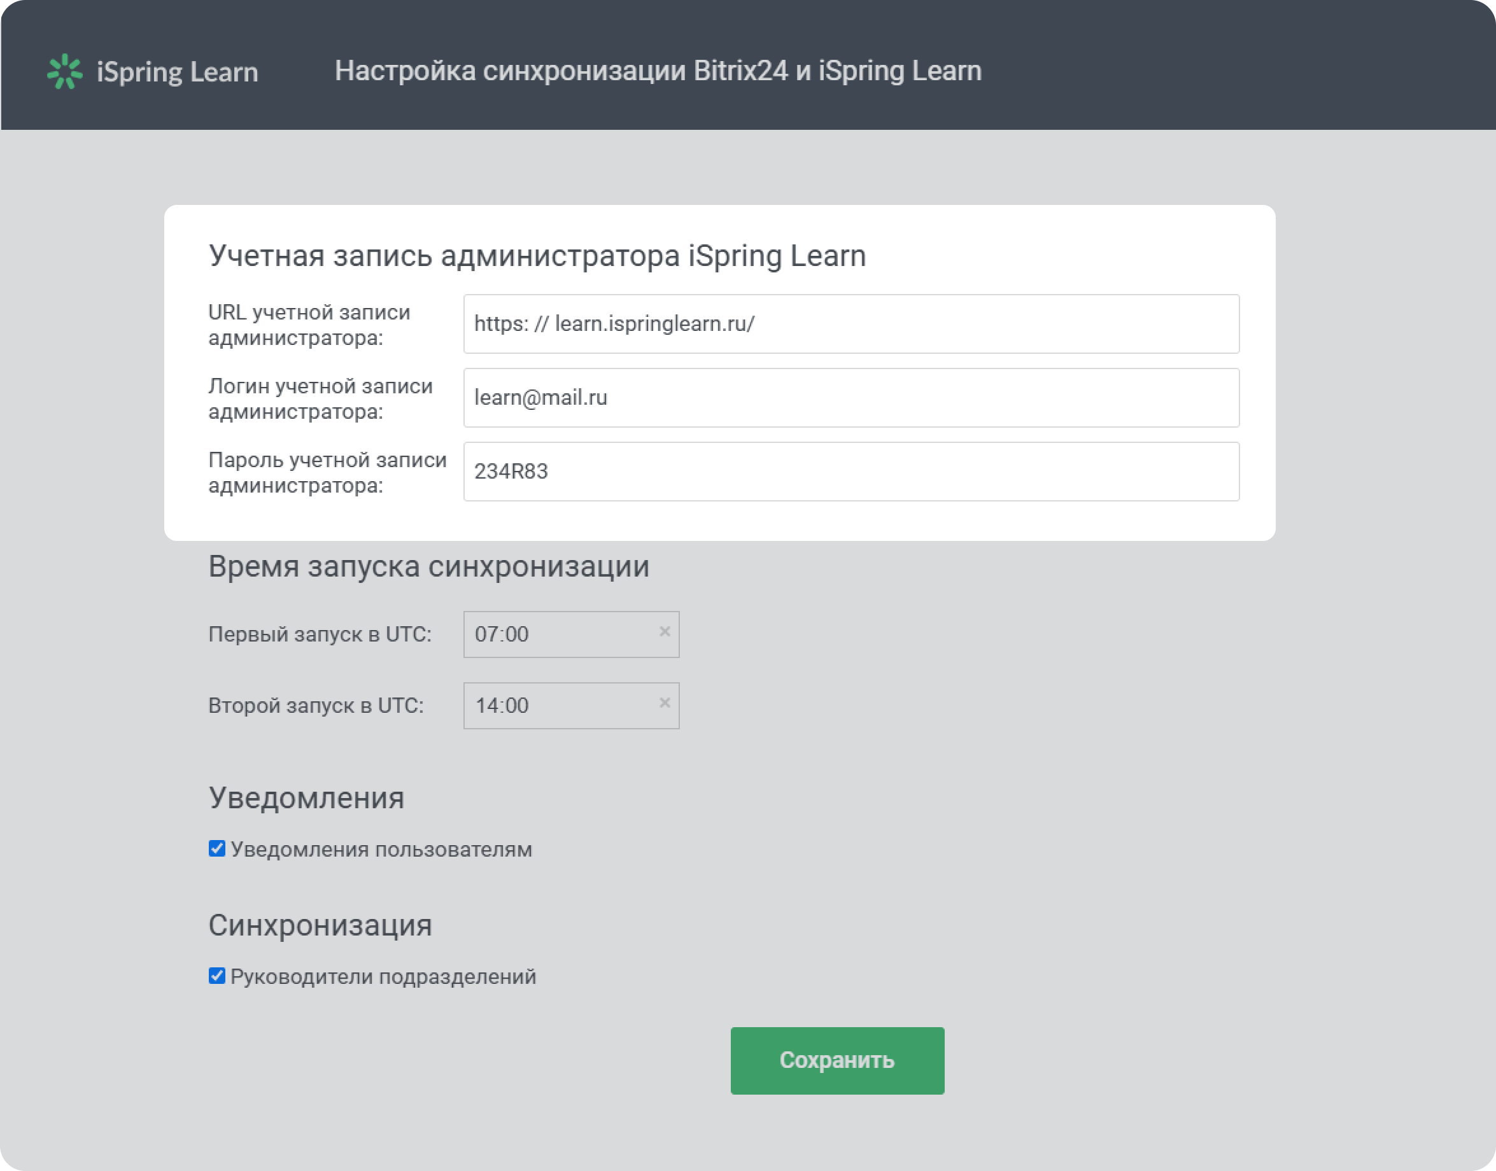
Task: Click the Синхронизация section heading
Action: 320,925
